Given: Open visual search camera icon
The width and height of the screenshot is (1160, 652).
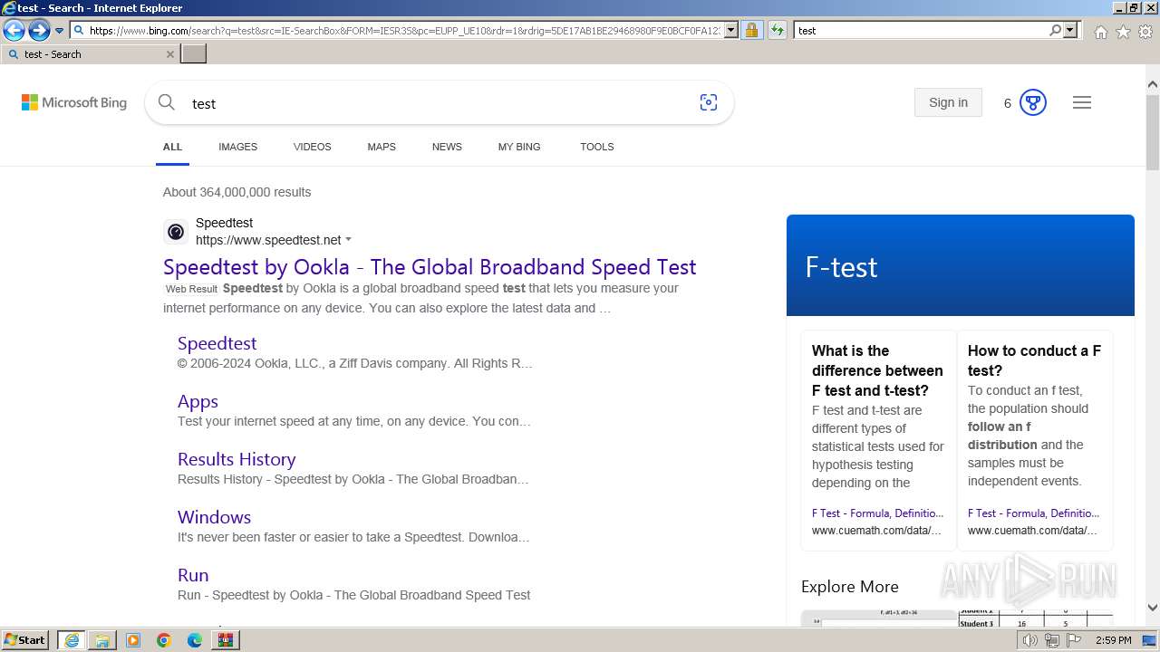Looking at the screenshot, I should [x=709, y=102].
